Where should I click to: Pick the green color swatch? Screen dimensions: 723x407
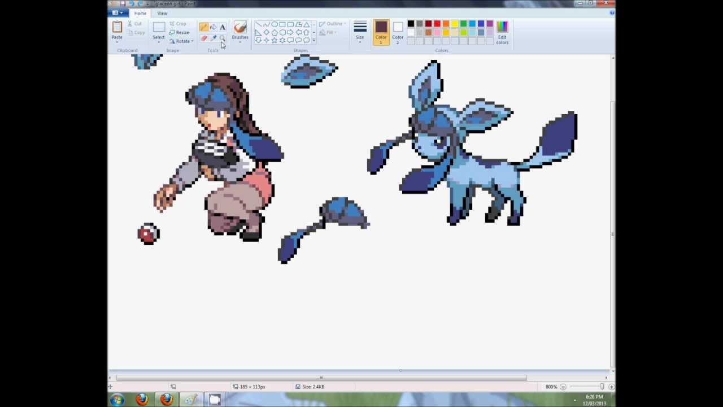(x=463, y=24)
